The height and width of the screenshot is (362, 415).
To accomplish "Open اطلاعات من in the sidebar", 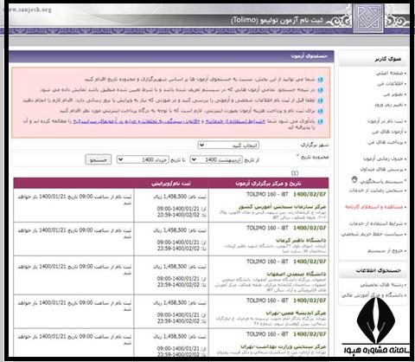I will point(390,83).
